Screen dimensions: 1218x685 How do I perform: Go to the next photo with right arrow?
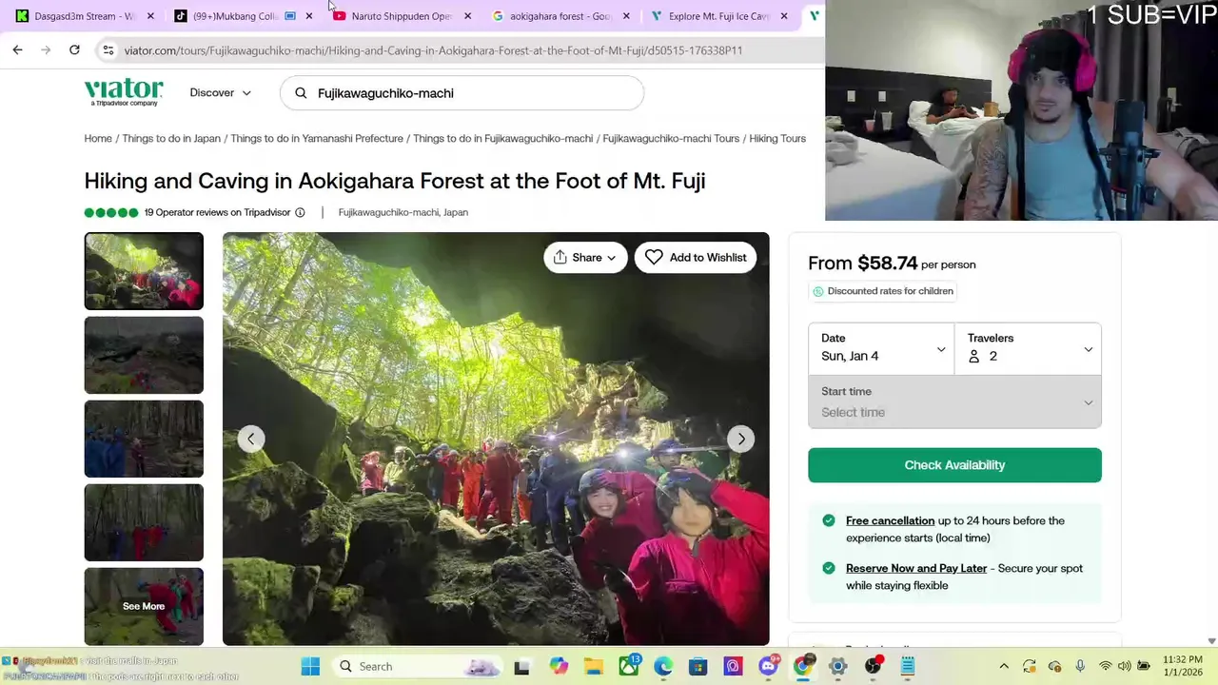[x=741, y=439]
